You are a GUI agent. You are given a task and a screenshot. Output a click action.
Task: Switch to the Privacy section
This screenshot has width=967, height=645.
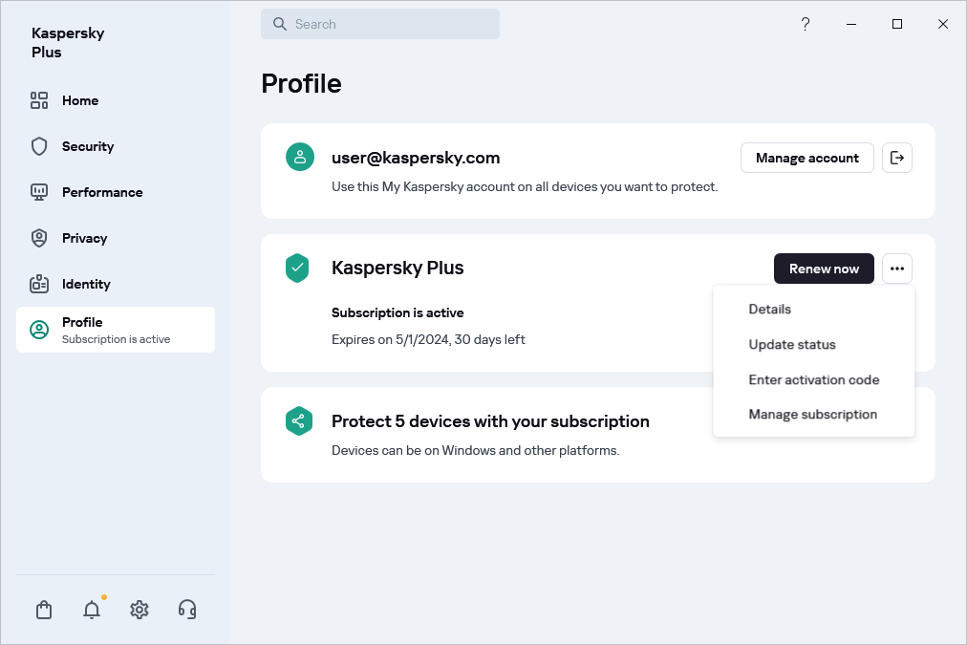[84, 238]
